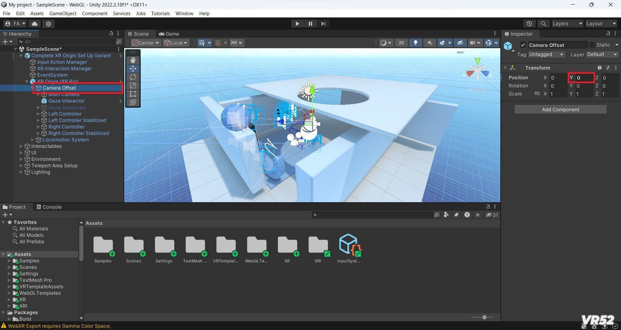Open the Local rotation dropdown
Viewport: 621px width, 330px height.
(x=176, y=43)
